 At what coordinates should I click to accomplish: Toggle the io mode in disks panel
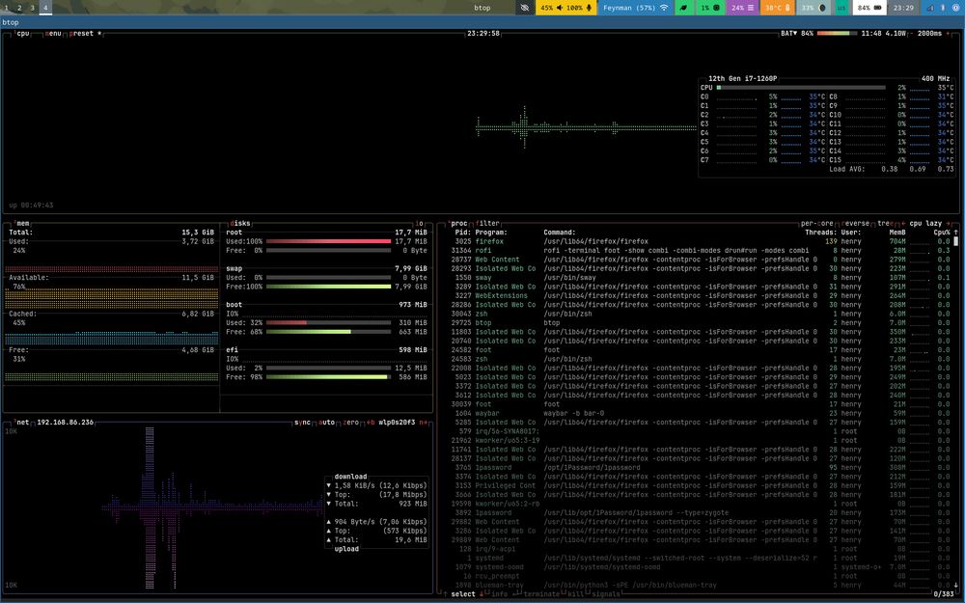(x=421, y=224)
